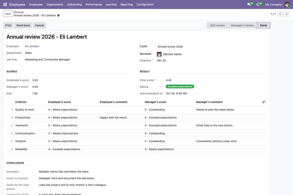Open the Employees menu
This screenshot has height=195, width=293.
click(36, 5)
